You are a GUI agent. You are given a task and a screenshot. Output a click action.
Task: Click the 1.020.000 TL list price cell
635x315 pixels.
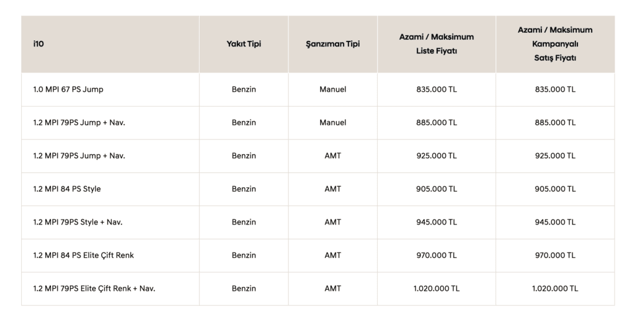pos(437,289)
